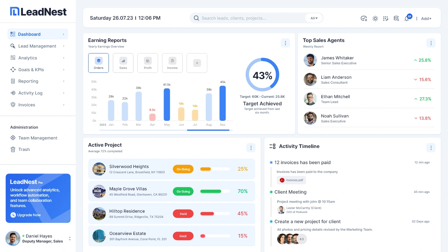Click the database search icon
Image resolution: width=448 pixels, height=252 pixels.
396,18
